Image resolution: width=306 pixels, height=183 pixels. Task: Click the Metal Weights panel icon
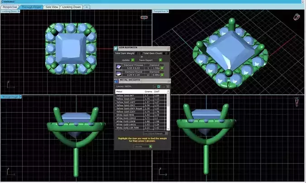116,81
